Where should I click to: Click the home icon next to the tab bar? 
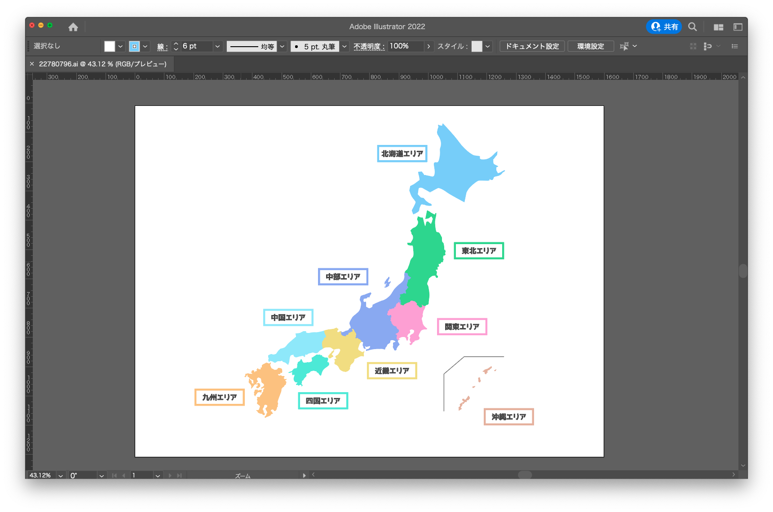pyautogui.click(x=73, y=27)
